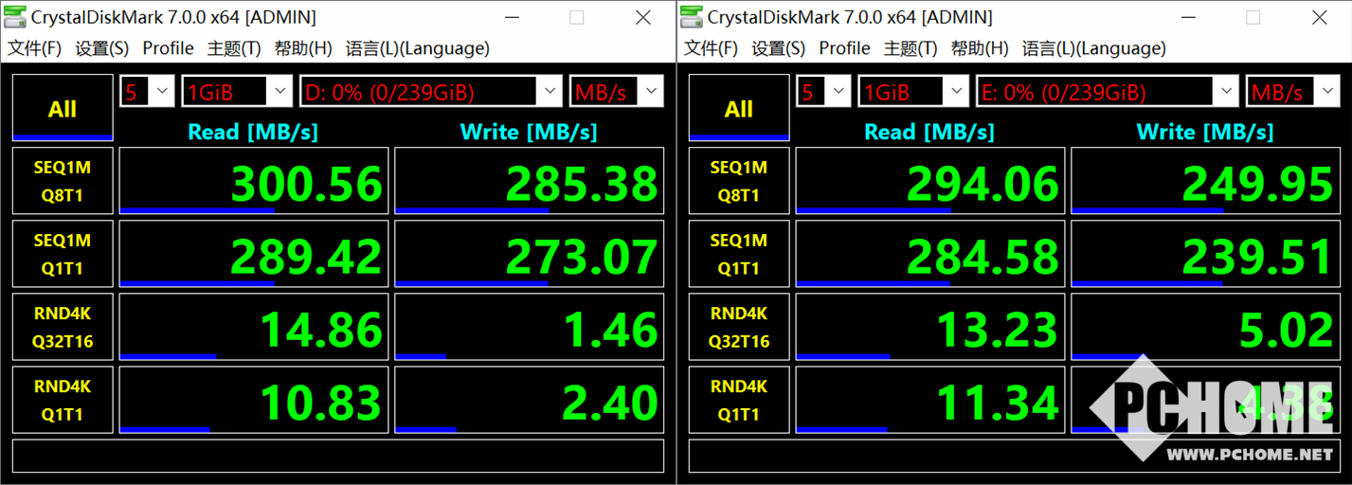
Task: Click Write [MB/s] header in right window
Action: point(1205,132)
